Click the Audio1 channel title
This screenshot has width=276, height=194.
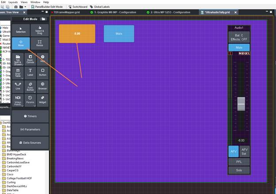(239, 27)
